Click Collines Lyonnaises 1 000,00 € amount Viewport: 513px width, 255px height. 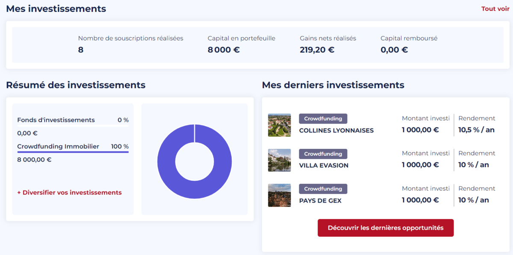[x=420, y=130]
